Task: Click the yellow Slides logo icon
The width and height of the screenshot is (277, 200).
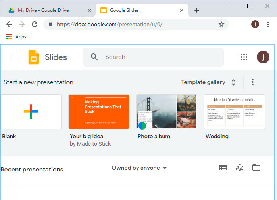Action: click(x=34, y=57)
